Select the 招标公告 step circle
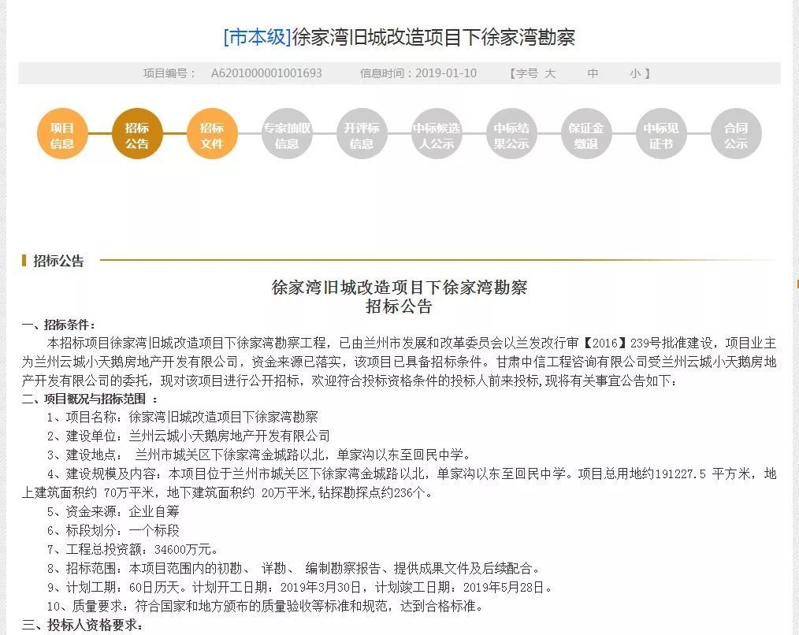 click(137, 136)
